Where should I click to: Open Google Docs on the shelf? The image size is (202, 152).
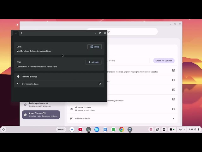point(105,130)
